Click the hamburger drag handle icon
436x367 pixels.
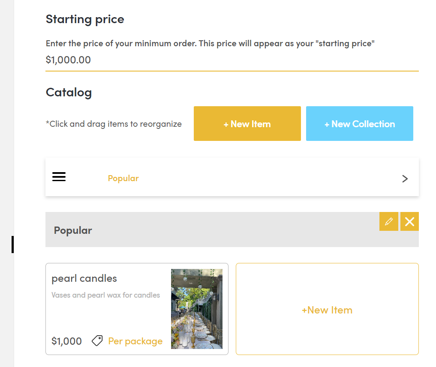(x=59, y=177)
